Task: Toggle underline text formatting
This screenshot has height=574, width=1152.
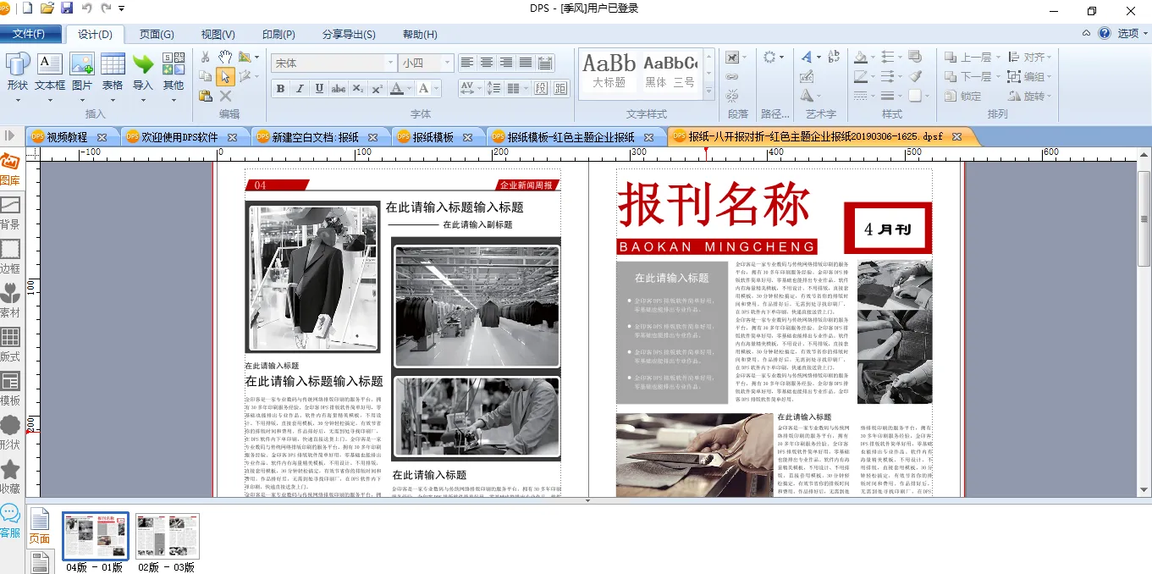Action: click(x=319, y=89)
